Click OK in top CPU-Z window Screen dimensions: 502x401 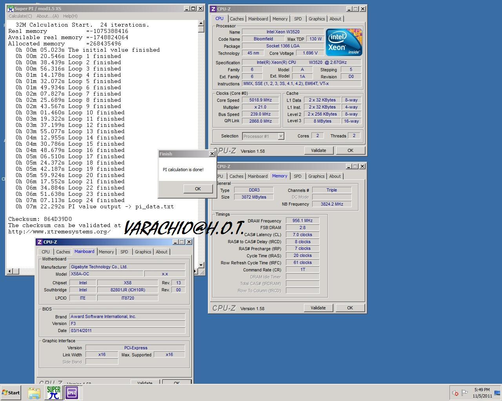350,150
